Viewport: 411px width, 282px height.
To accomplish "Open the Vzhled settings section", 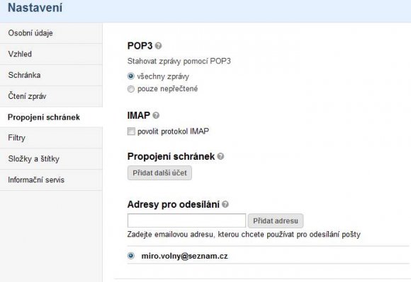I will pyautogui.click(x=51, y=54).
